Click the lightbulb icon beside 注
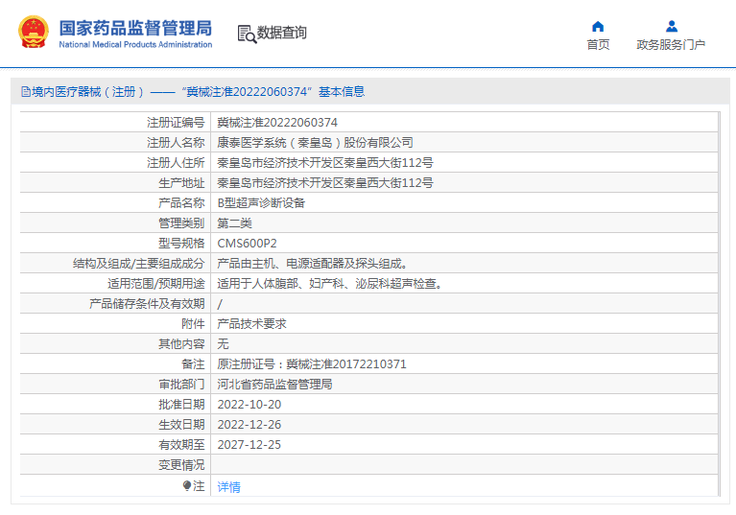Viewport: 736px width, 515px height. click(187, 486)
